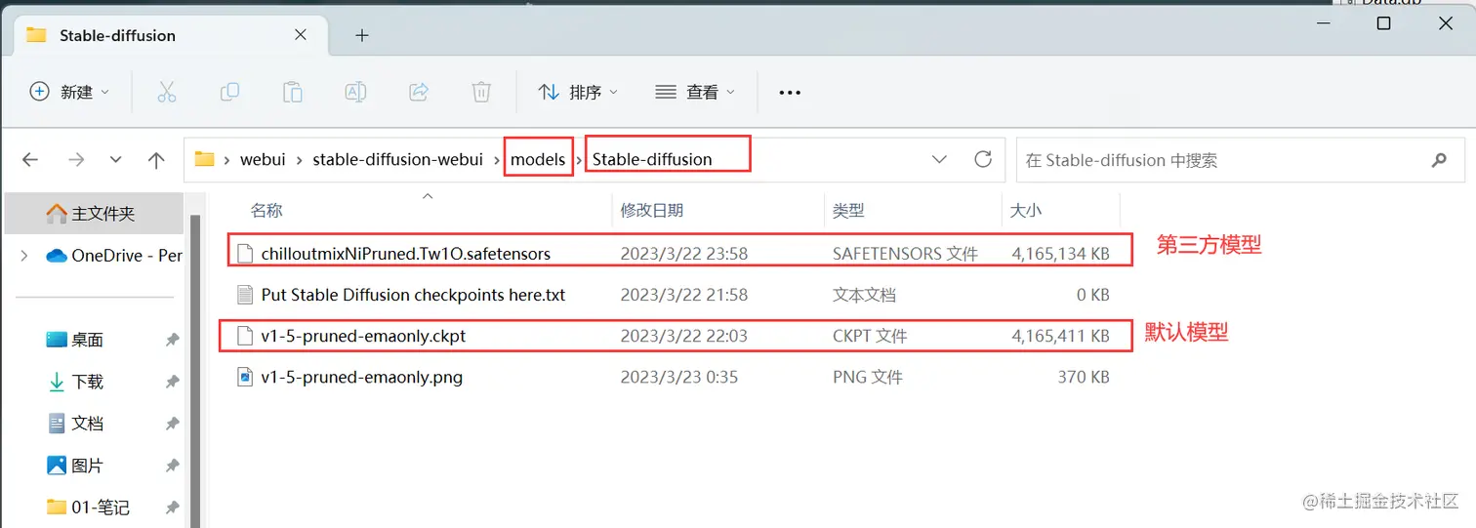The width and height of the screenshot is (1476, 528).
Task: Open the 查看 view dropdown
Action: point(695,92)
